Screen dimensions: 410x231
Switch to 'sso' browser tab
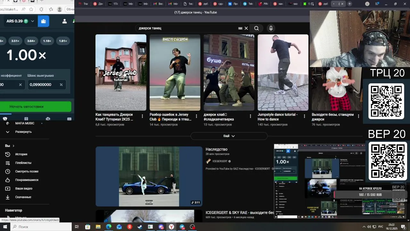tap(293, 4)
